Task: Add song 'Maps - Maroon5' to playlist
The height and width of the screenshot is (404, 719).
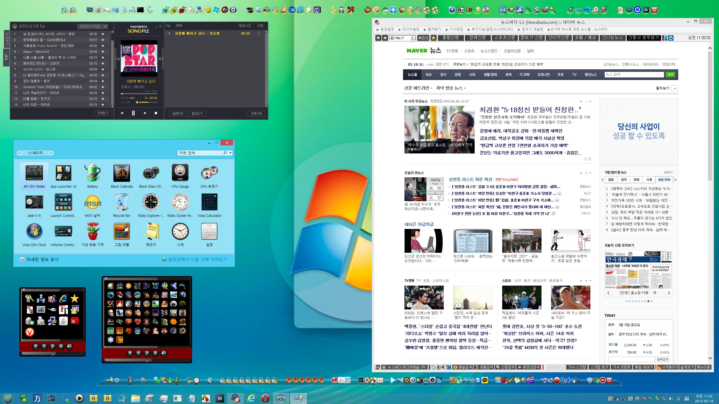Action: [x=103, y=52]
